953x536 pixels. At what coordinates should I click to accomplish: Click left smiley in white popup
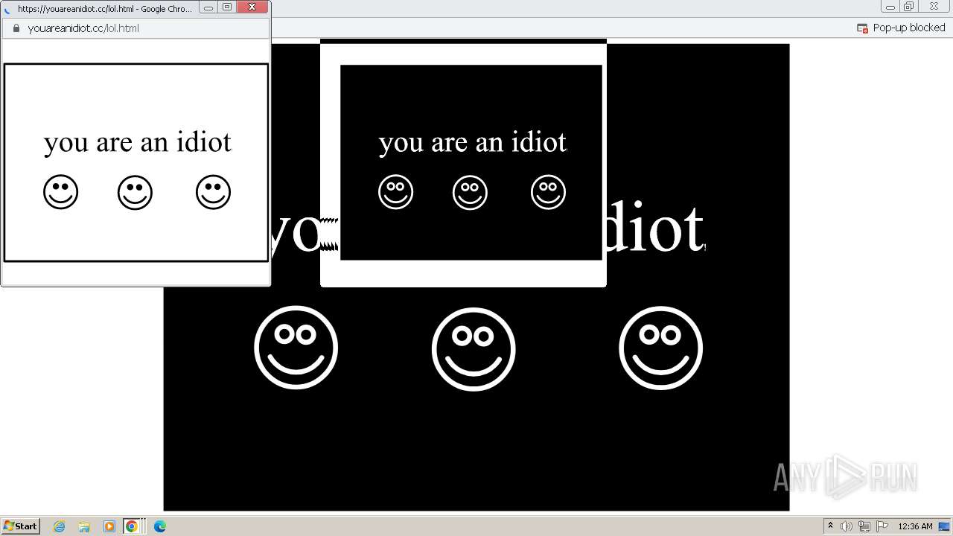(60, 192)
